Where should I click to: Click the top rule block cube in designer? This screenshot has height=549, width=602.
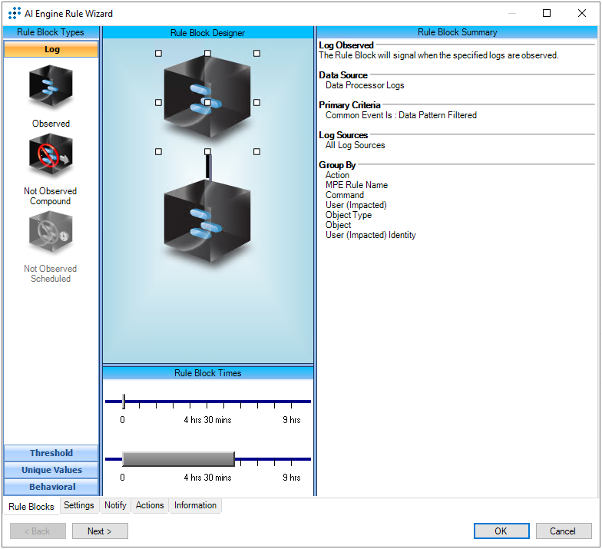[x=207, y=97]
